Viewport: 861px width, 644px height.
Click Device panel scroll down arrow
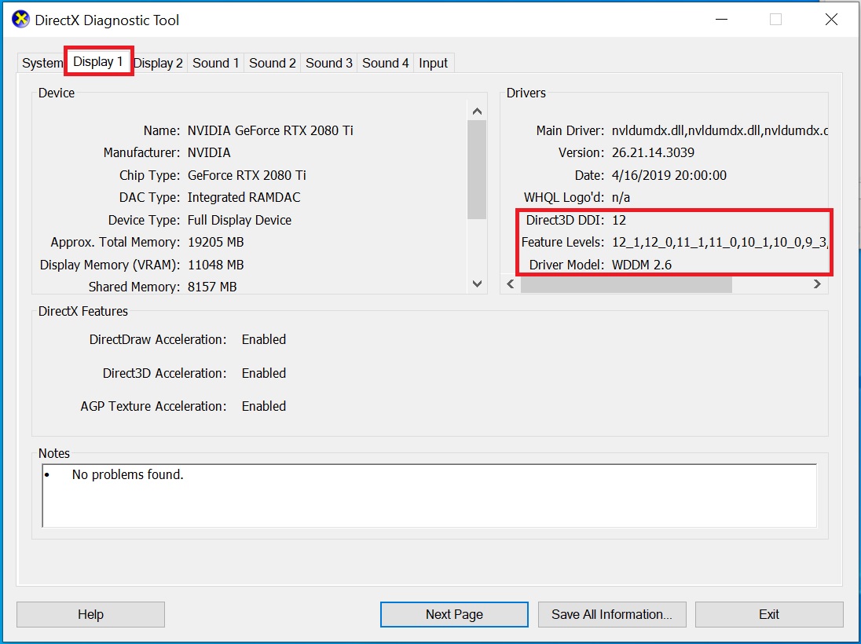[x=477, y=284]
